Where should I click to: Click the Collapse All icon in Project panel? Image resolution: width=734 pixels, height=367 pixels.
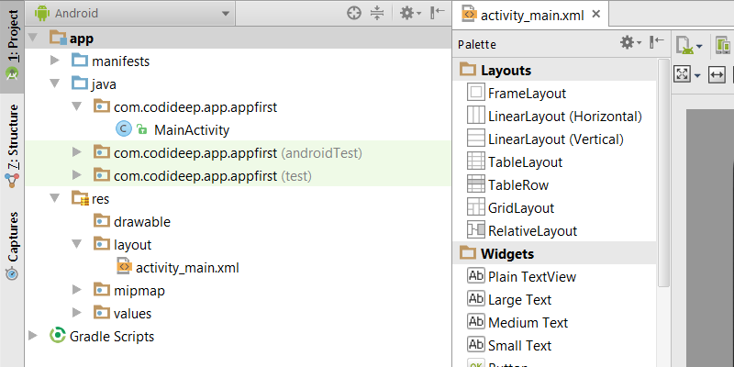(378, 14)
